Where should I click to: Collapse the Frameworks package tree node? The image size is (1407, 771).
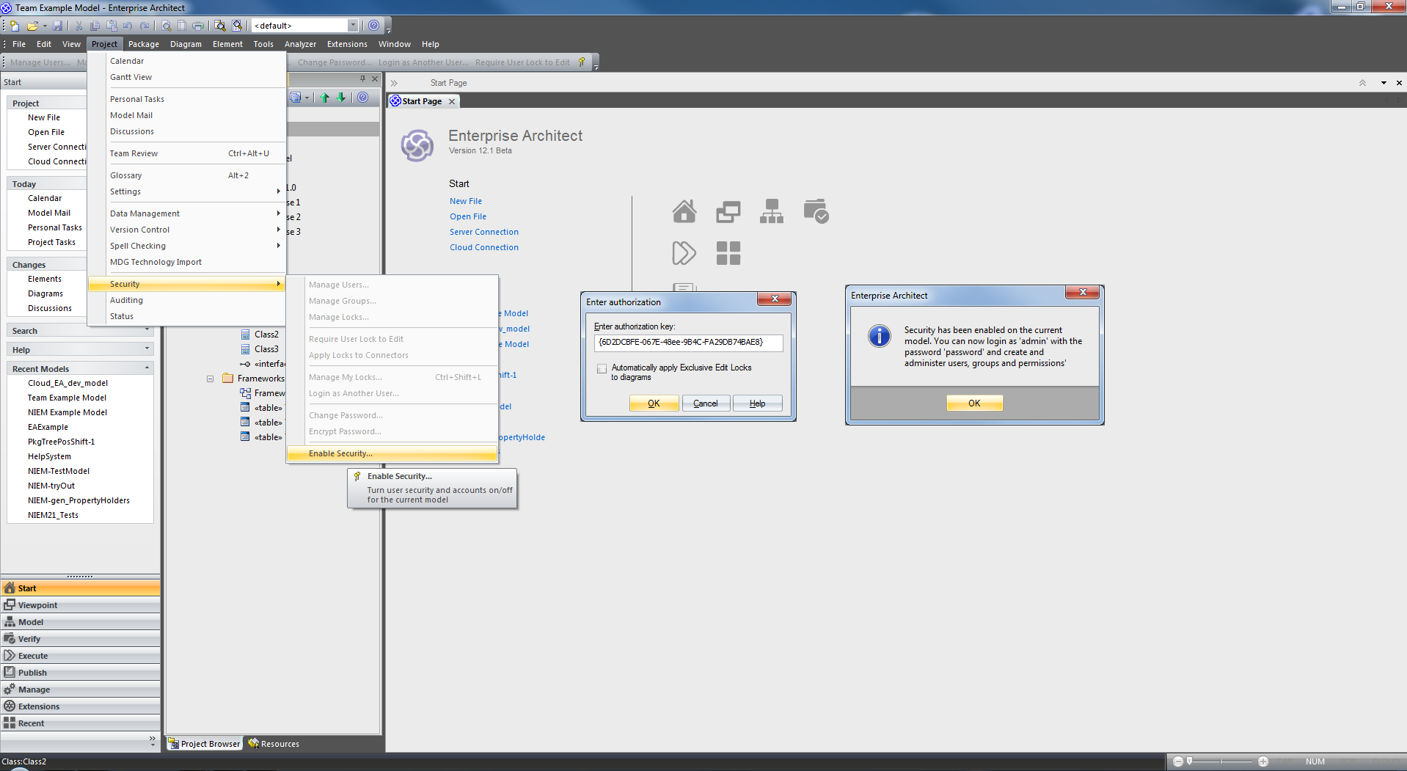click(210, 379)
